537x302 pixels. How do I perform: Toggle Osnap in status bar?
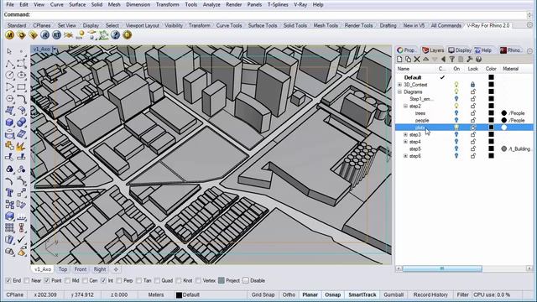332,294
